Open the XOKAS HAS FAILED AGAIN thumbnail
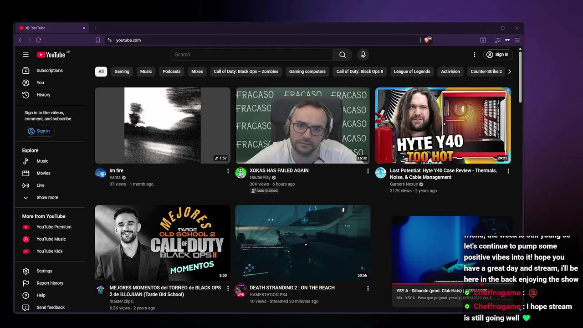 coord(302,125)
